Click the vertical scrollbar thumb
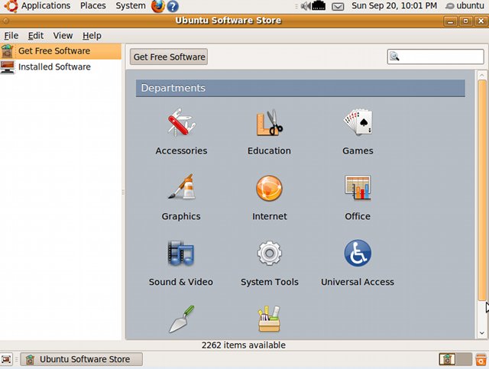 click(482, 190)
